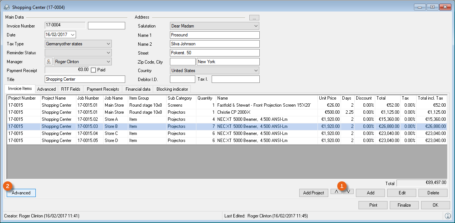Click the Title input field
455x223 pixels.
click(85, 79)
